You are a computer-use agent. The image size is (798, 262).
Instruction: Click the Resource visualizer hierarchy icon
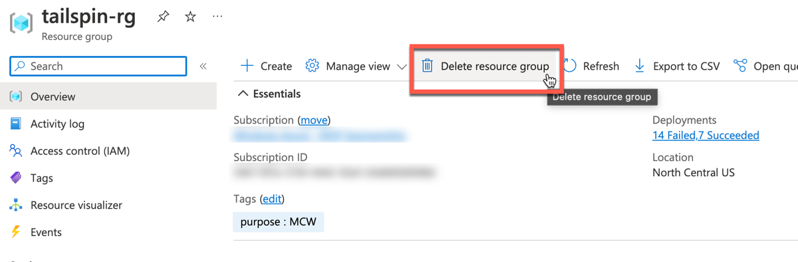click(x=16, y=205)
